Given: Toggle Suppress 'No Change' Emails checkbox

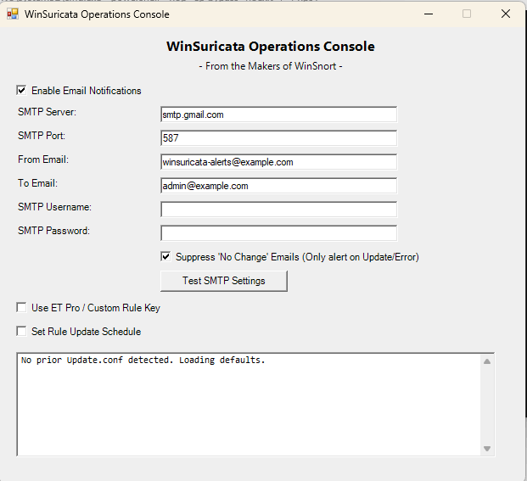Looking at the screenshot, I should 165,257.
